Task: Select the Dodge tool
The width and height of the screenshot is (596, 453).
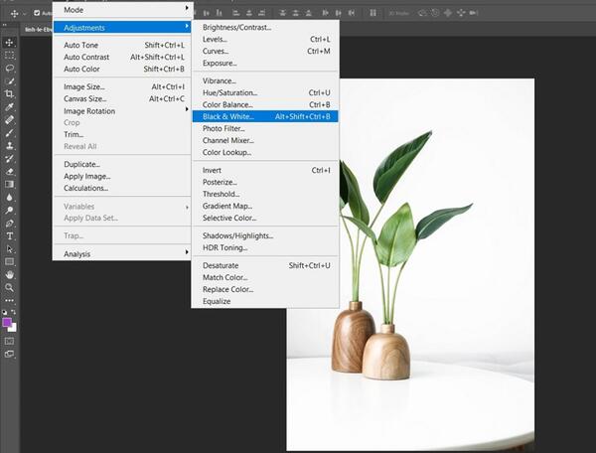Action: 10,211
